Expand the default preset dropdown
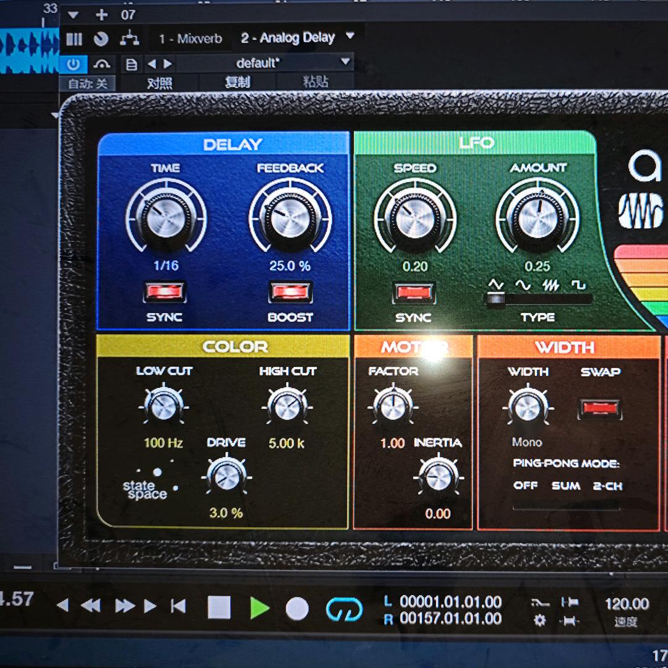 [345, 62]
